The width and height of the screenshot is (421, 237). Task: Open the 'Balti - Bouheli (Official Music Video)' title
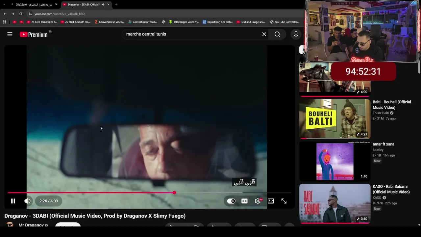[392, 105]
